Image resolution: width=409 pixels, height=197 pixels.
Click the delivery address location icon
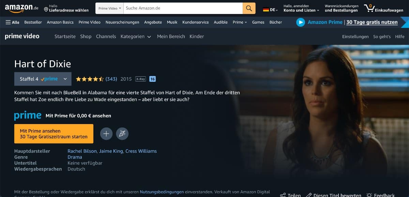click(46, 9)
